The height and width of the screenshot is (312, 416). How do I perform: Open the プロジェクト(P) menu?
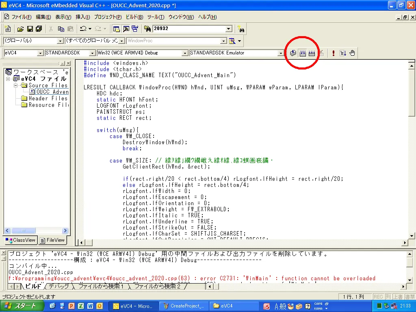[x=108, y=17]
